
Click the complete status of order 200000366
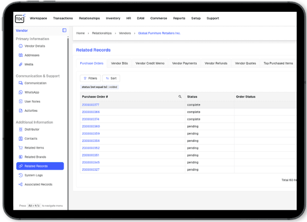pyautogui.click(x=194, y=112)
